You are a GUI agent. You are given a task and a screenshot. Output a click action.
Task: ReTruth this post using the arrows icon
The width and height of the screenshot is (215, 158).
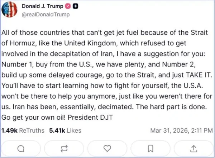64,148
